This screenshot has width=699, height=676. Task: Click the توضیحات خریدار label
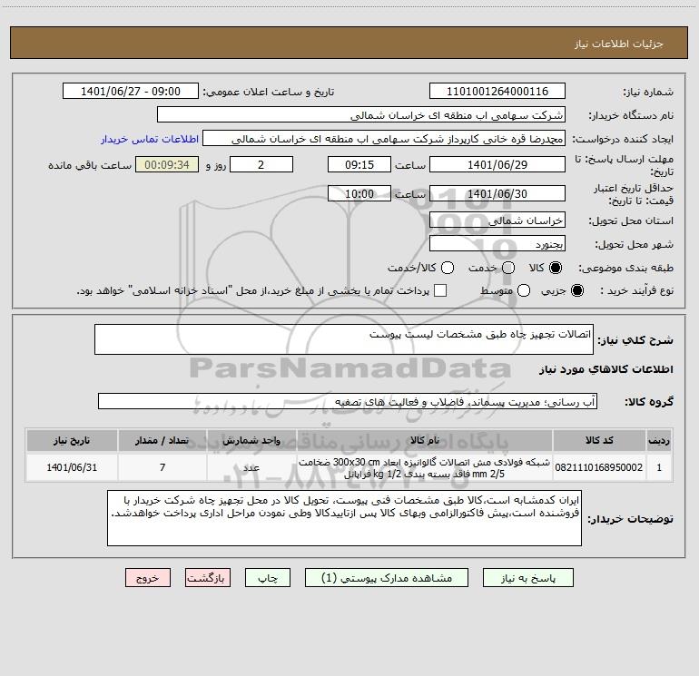click(630, 519)
